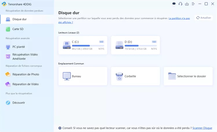
Task: Choose the Bureau label
Action: pos(76,76)
